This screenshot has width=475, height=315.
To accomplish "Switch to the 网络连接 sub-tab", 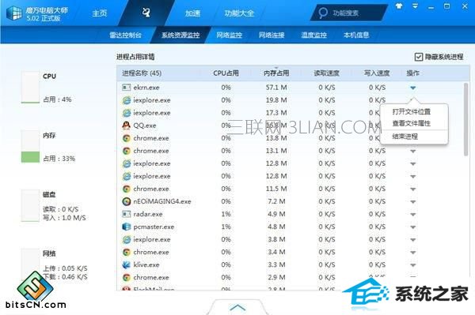I will (x=272, y=35).
